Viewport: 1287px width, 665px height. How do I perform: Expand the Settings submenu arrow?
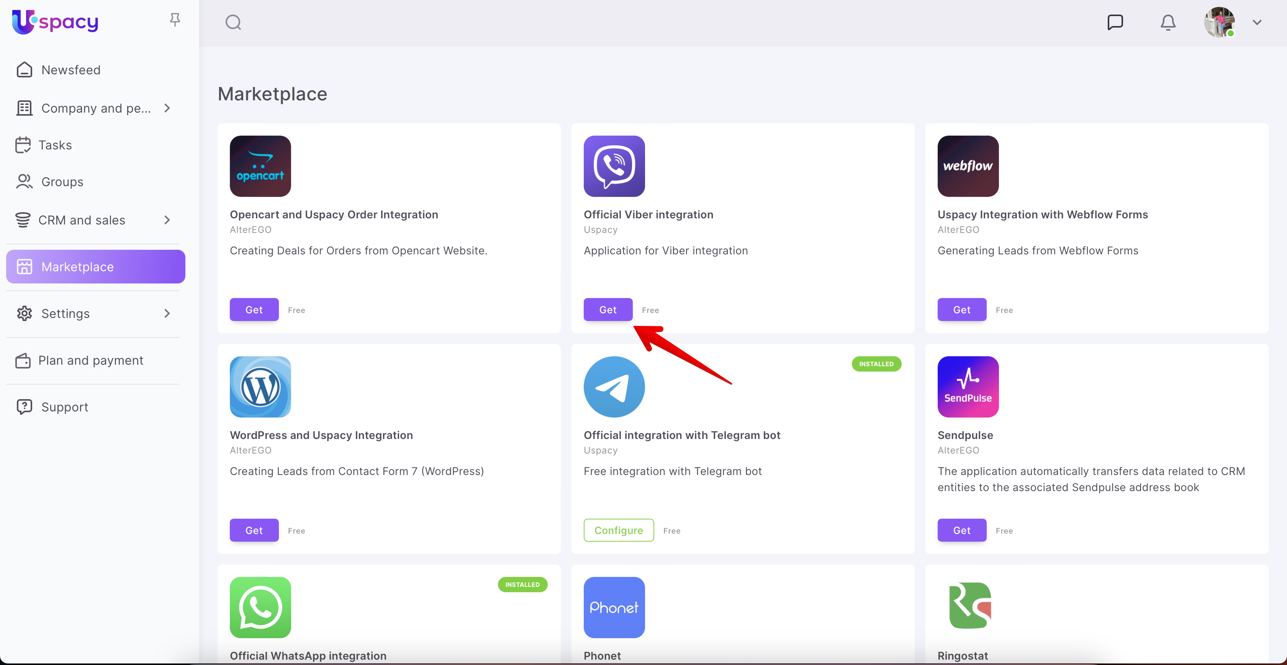click(167, 313)
